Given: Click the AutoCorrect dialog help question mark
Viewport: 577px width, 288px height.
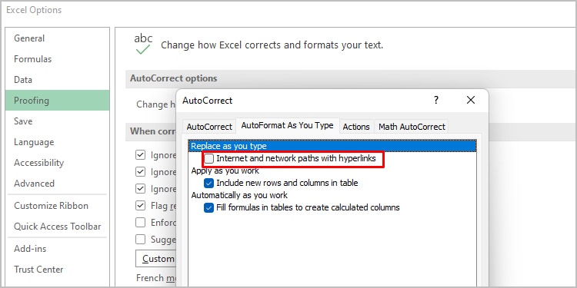Looking at the screenshot, I should [436, 100].
